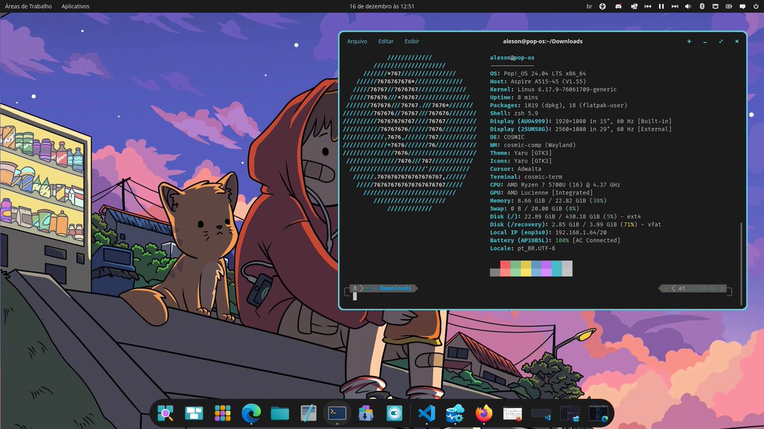This screenshot has height=429, width=764.
Task: Open the COSMIC launcher search in dock
Action: tap(166, 414)
